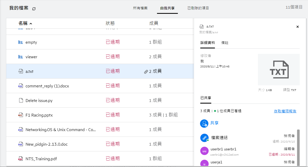The height and width of the screenshot is (167, 308).
Task: Sort by 名稱 column header arrow
Action: [31, 24]
